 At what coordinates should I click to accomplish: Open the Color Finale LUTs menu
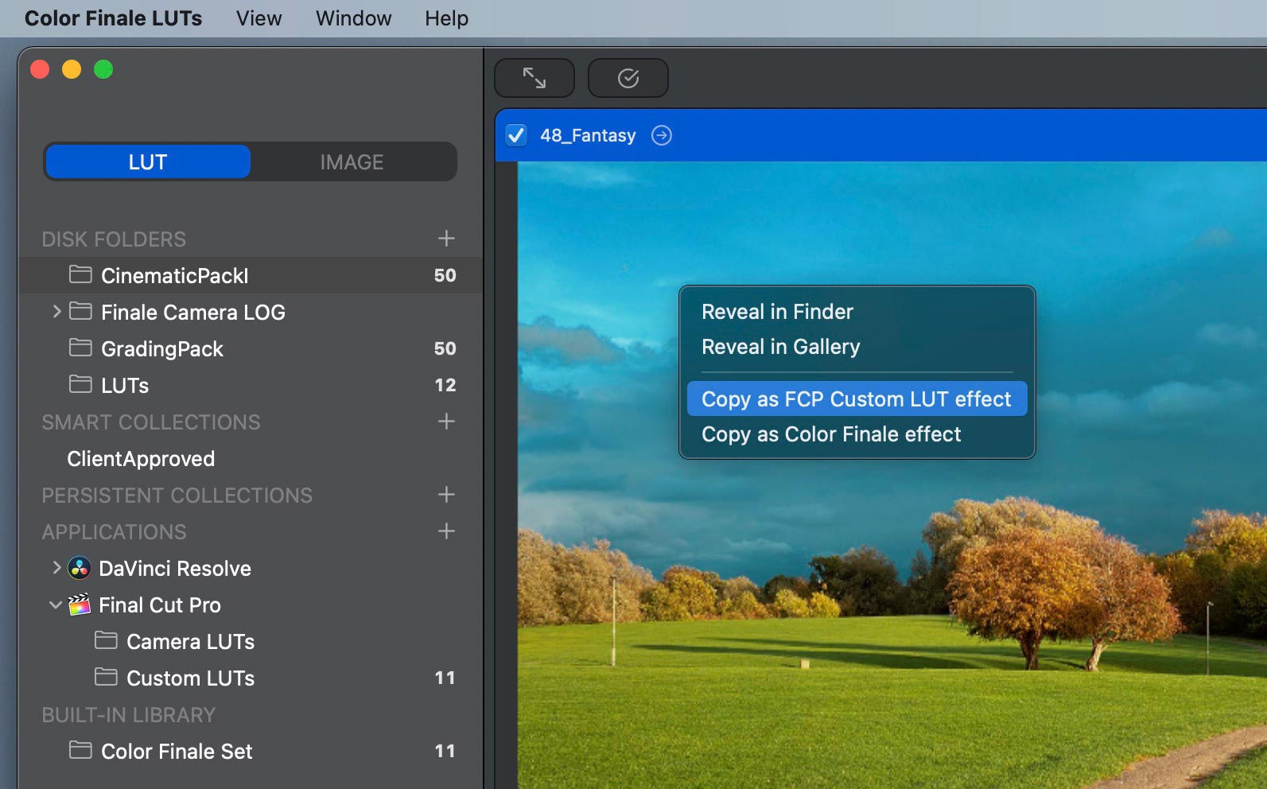pyautogui.click(x=113, y=17)
